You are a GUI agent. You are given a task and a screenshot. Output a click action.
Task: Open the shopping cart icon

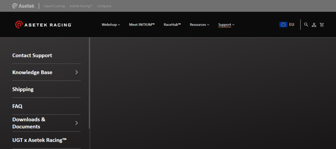tap(322, 25)
